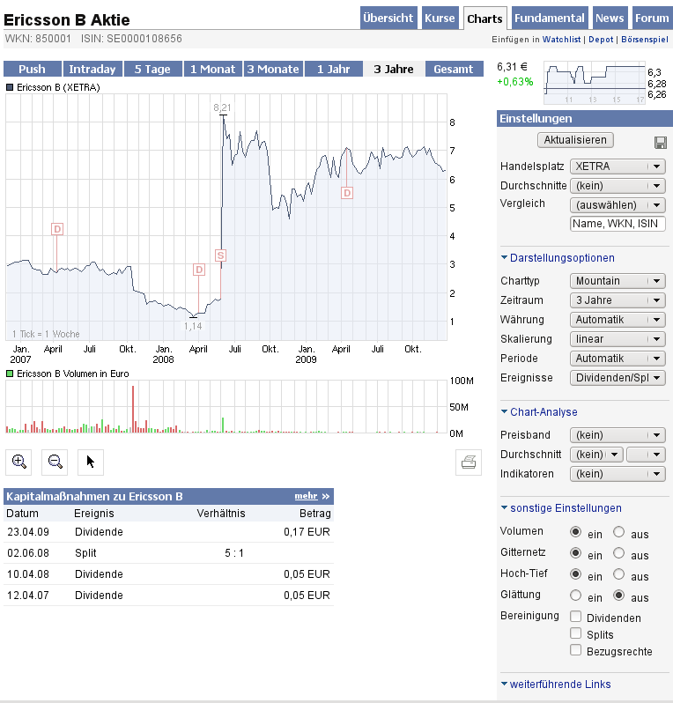This screenshot has height=703, width=673.
Task: Check the Dividenden Bereinigung checkbox
Action: (576, 616)
